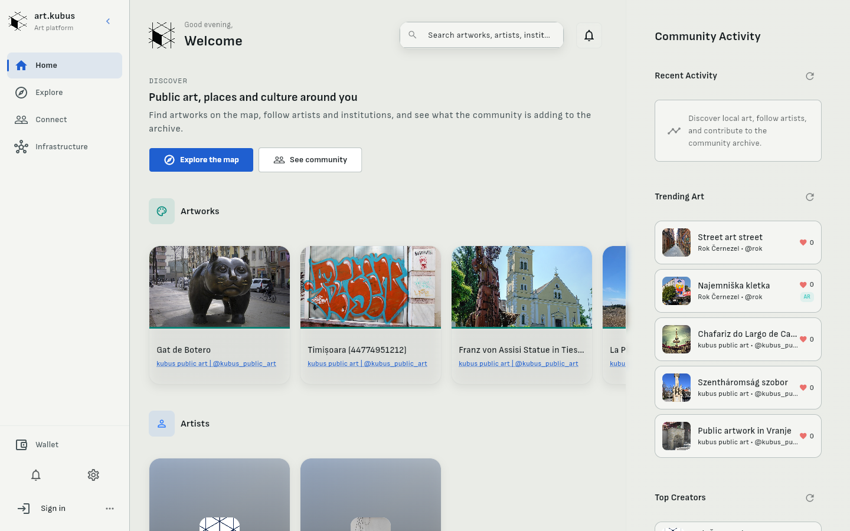Collapse the sidebar with the chevron arrow

click(x=108, y=21)
